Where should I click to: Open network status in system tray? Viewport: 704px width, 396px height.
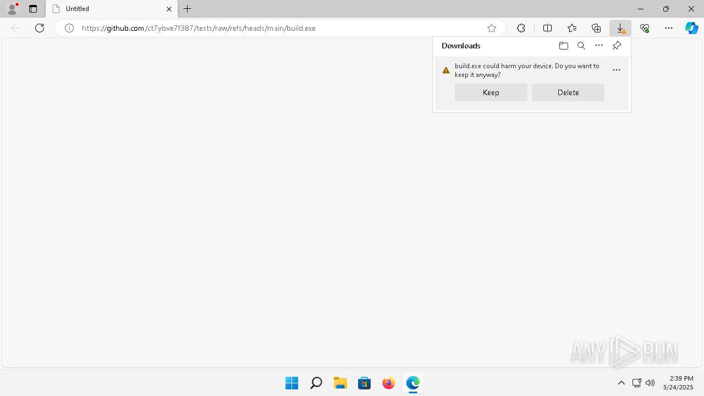[637, 383]
